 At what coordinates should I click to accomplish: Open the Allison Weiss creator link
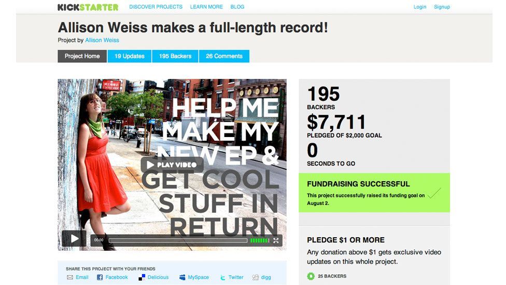point(102,40)
